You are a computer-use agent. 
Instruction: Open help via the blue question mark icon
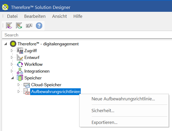[x=39, y=26]
